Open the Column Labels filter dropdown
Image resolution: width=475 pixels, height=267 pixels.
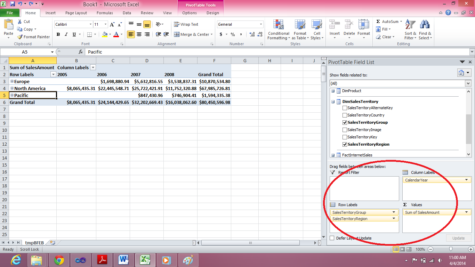pyautogui.click(x=93, y=67)
